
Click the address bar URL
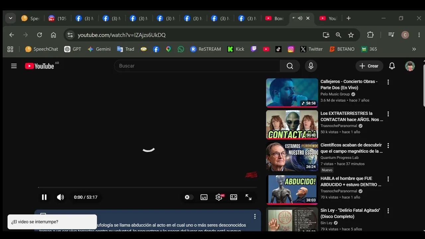coord(122,35)
